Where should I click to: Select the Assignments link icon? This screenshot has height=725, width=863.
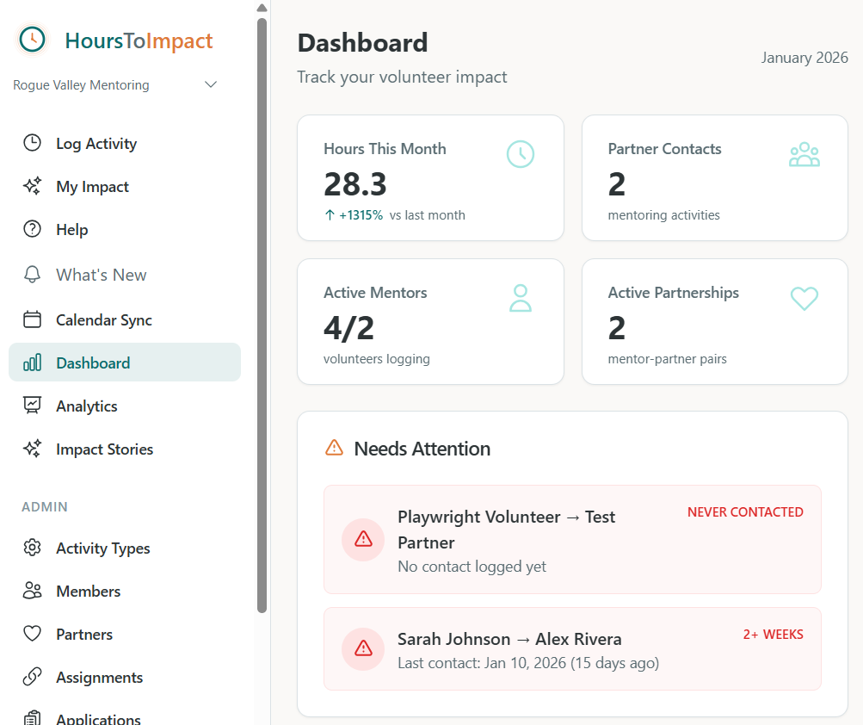[32, 677]
